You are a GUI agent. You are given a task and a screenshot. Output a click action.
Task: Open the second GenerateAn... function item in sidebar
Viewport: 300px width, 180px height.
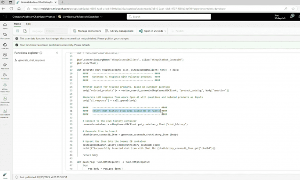pyautogui.click(x=5, y=113)
